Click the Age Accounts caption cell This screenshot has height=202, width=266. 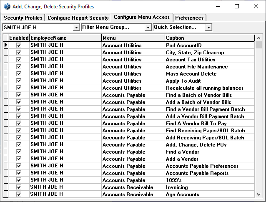(209, 194)
